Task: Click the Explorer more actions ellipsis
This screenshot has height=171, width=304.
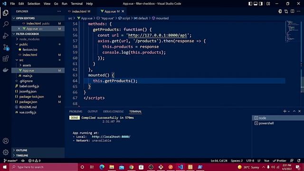Action: 59,11
